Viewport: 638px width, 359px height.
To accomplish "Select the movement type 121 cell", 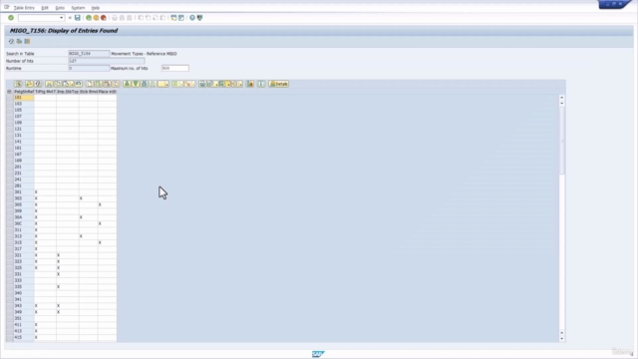I will click(x=24, y=129).
